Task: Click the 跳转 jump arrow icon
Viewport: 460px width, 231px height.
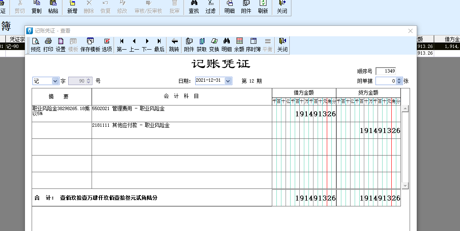Action: 174,45
